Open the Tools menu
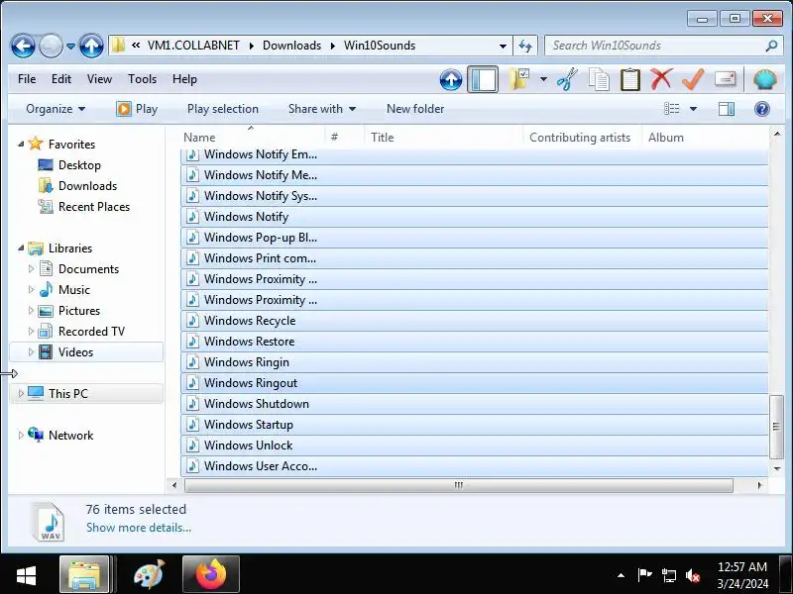Screen dimensions: 793x594 pyautogui.click(x=142, y=79)
